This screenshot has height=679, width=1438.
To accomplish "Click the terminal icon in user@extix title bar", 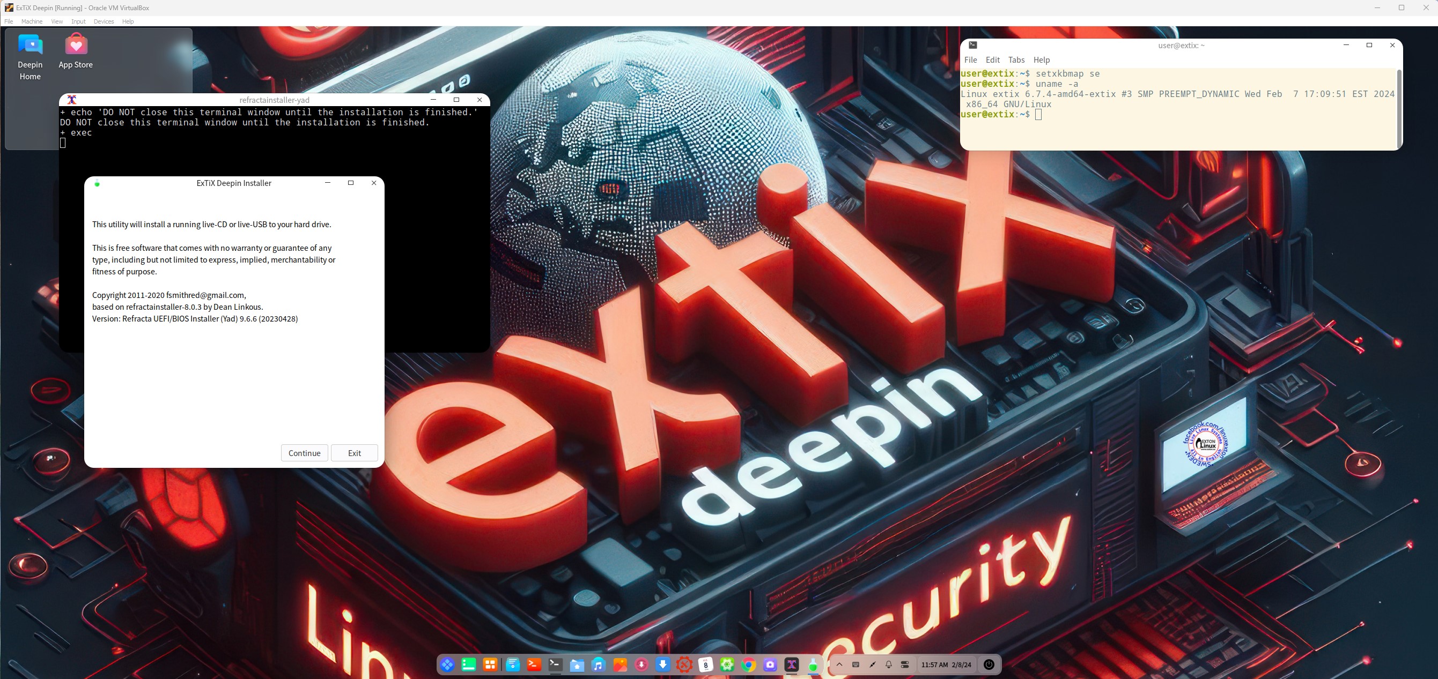I will (972, 45).
